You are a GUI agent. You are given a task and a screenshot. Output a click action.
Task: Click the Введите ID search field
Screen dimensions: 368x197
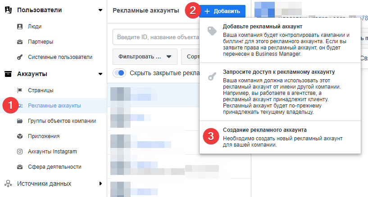pyautogui.click(x=156, y=37)
